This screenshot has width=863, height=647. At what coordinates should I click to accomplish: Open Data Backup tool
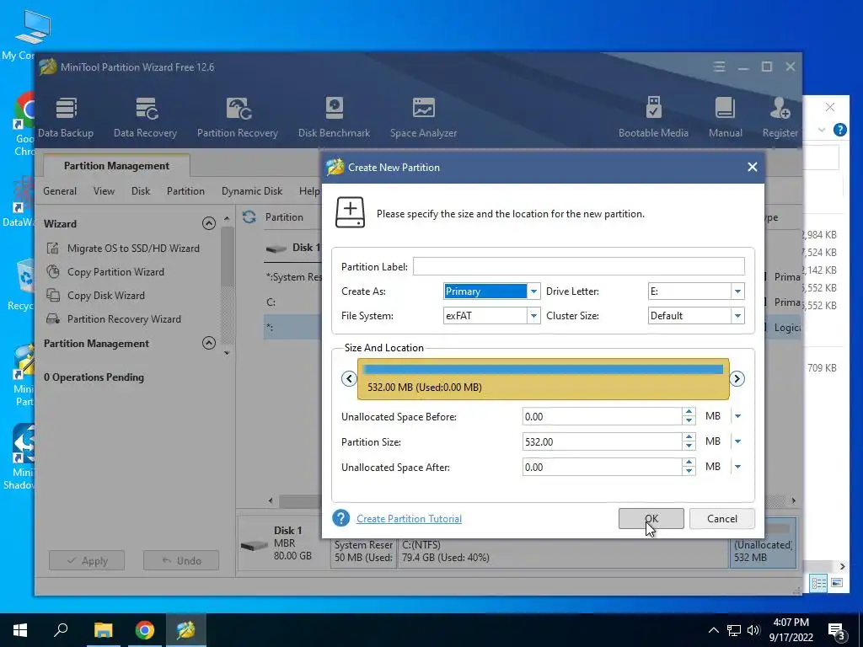tap(66, 118)
